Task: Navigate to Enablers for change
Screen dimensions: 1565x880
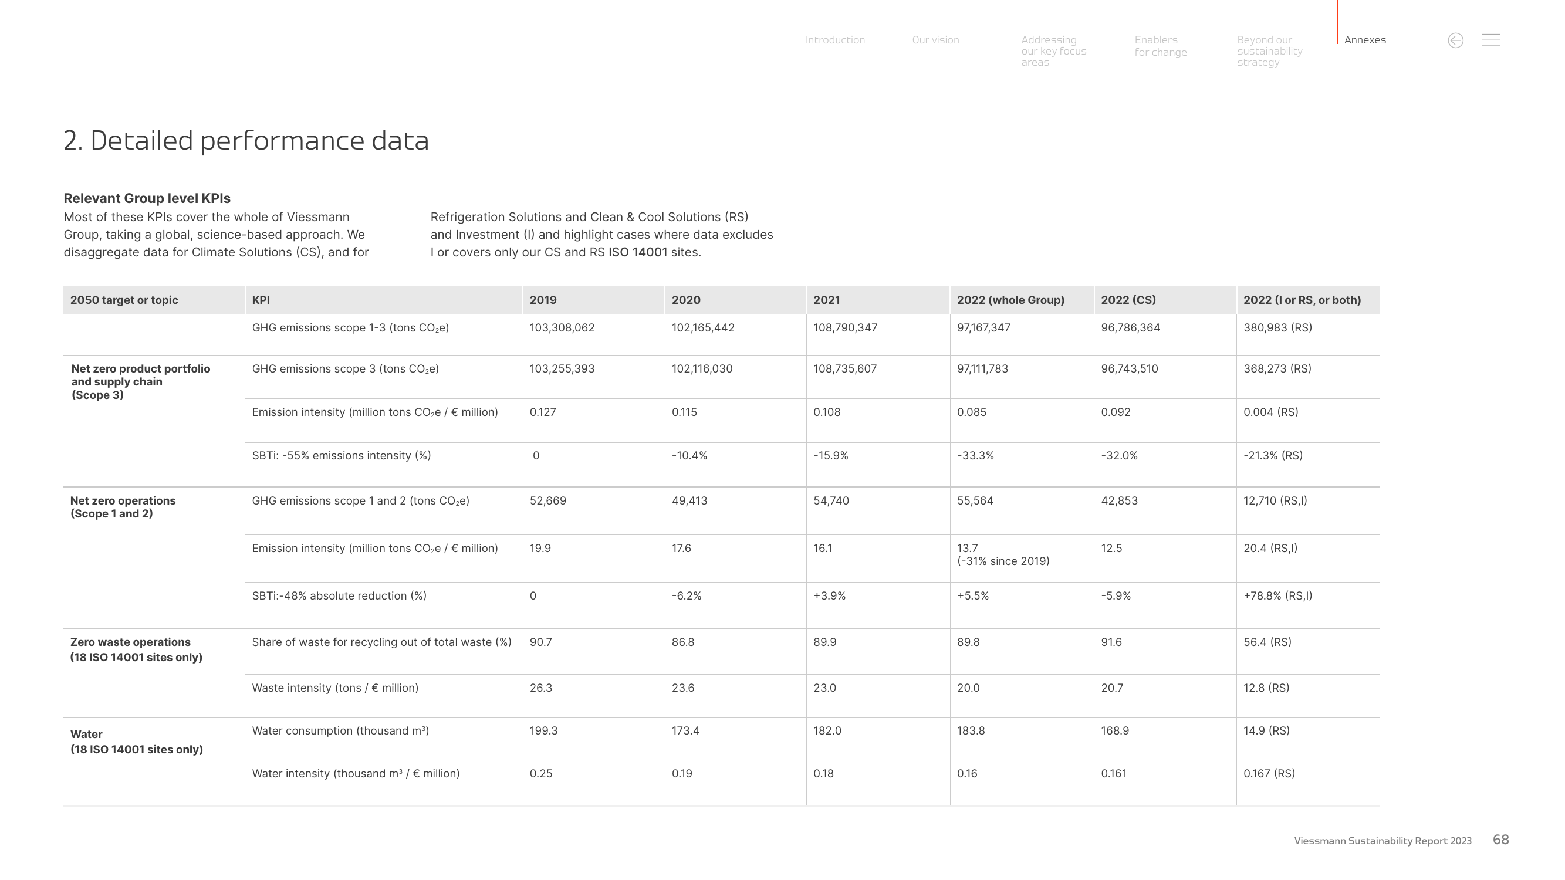Action: (x=1160, y=46)
